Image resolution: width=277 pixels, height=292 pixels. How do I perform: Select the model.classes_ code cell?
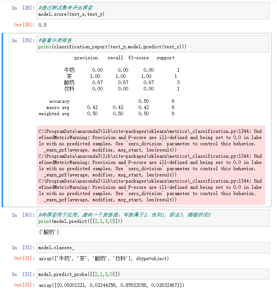point(153,248)
